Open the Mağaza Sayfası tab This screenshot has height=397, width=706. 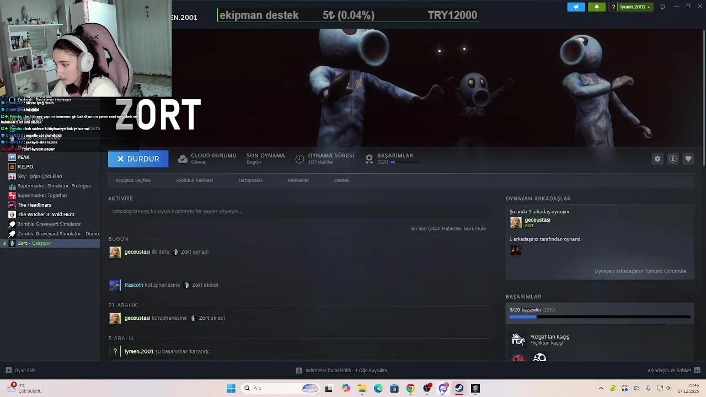click(x=133, y=180)
